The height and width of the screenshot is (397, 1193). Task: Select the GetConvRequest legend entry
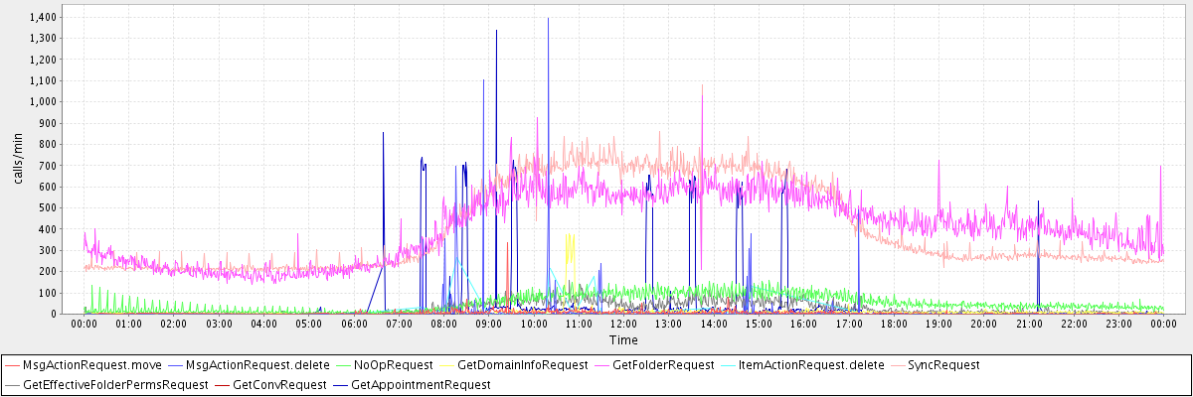point(279,384)
